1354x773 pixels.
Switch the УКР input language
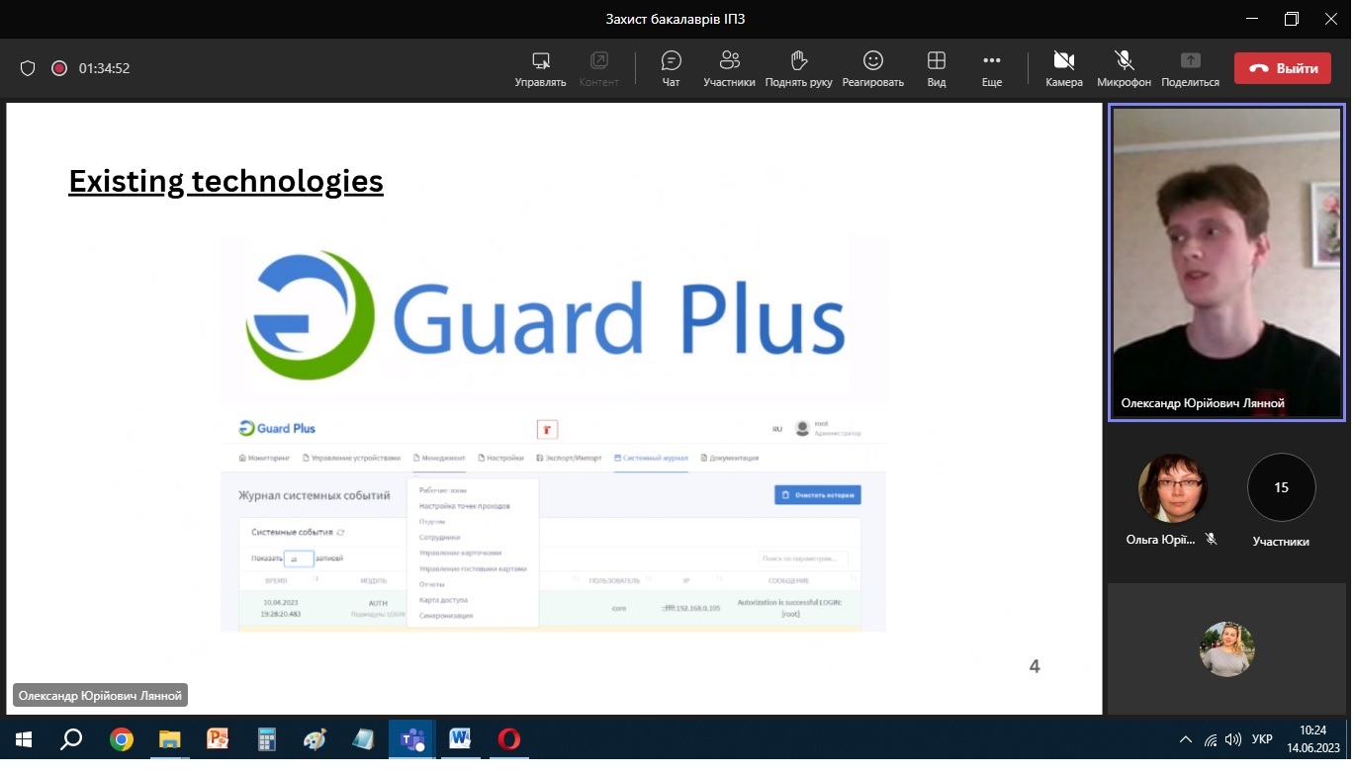coord(1262,739)
